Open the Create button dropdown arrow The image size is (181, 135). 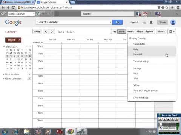(20, 40)
